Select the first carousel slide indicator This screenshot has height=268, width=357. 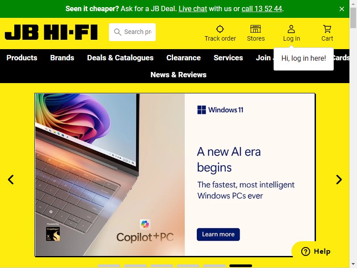tap(109, 266)
